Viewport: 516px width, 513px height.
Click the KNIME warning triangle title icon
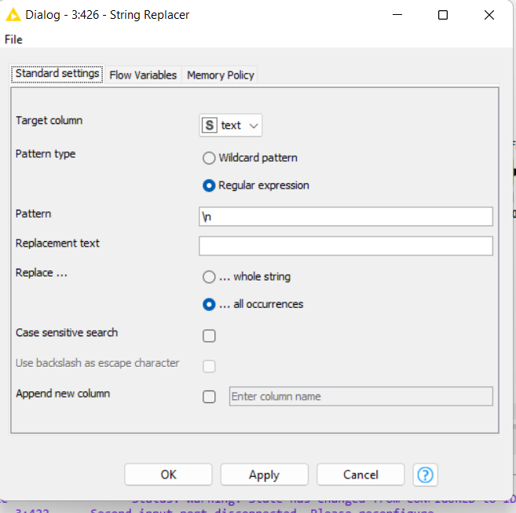(13, 15)
